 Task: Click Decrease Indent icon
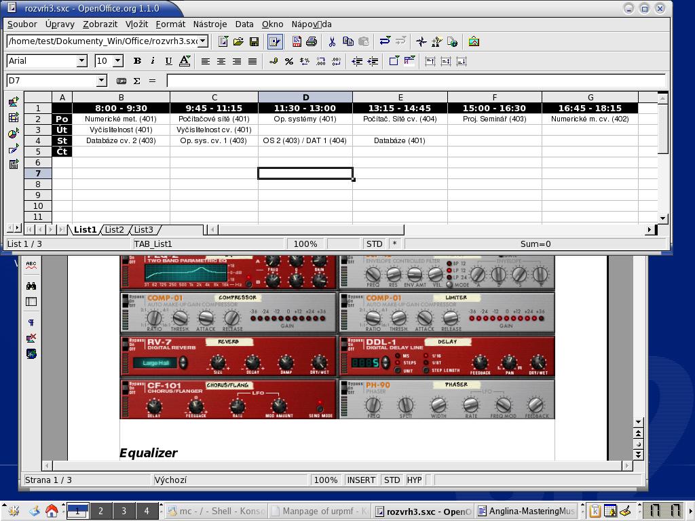pos(357,61)
